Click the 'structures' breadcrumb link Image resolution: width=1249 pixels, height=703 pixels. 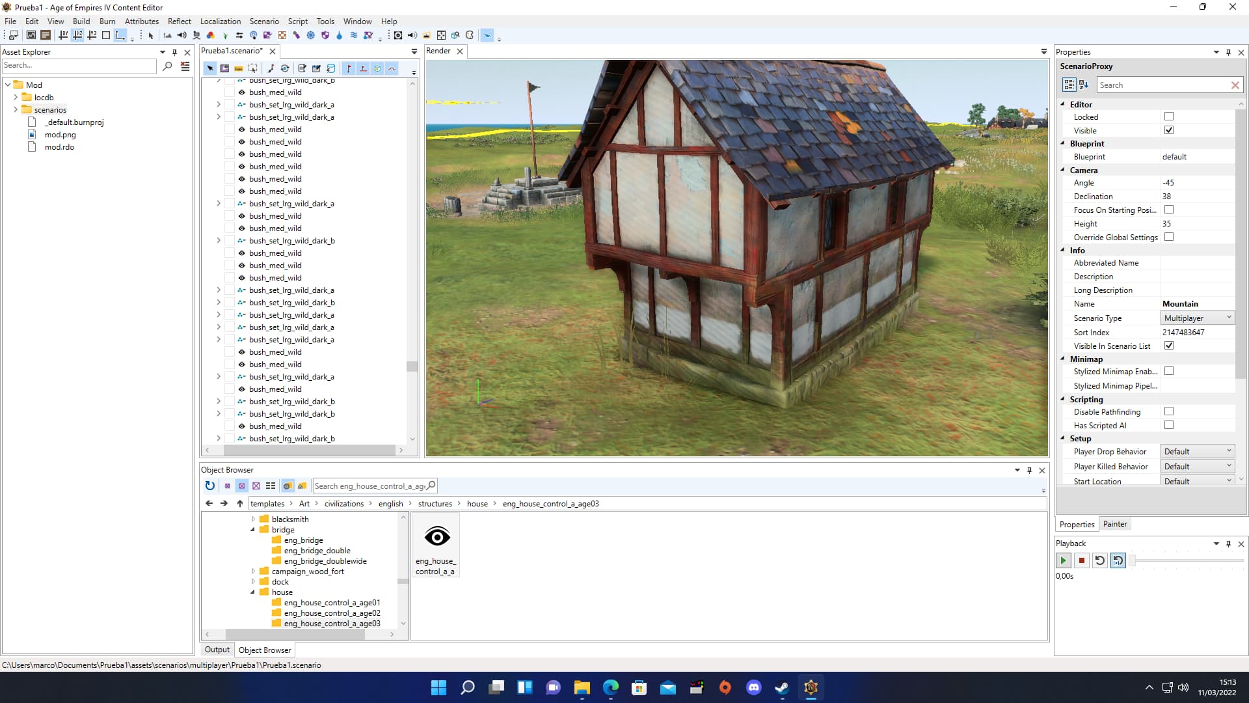click(x=435, y=503)
